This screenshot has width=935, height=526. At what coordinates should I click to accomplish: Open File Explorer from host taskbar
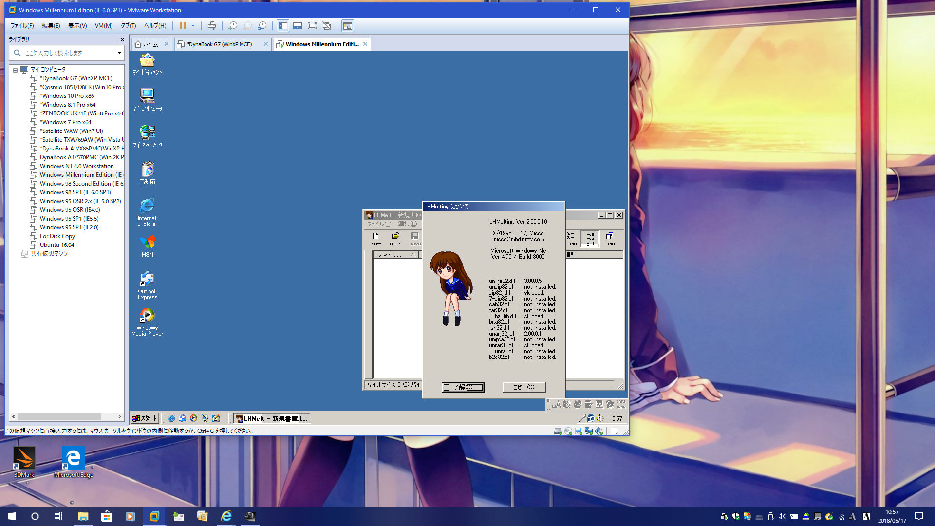83,516
